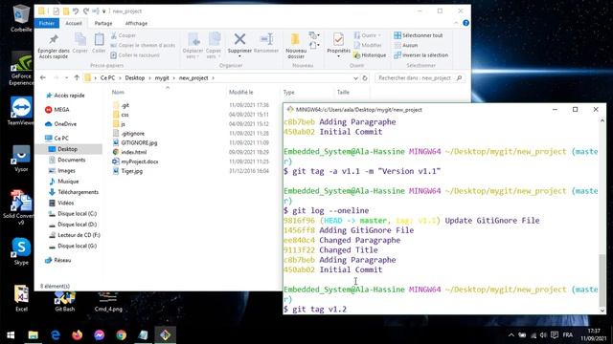Create a folder with Nouveau dossier

[x=296, y=46]
